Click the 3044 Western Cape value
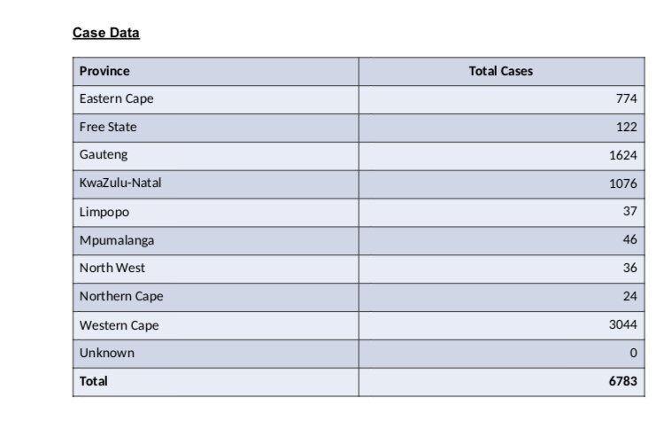 [623, 325]
